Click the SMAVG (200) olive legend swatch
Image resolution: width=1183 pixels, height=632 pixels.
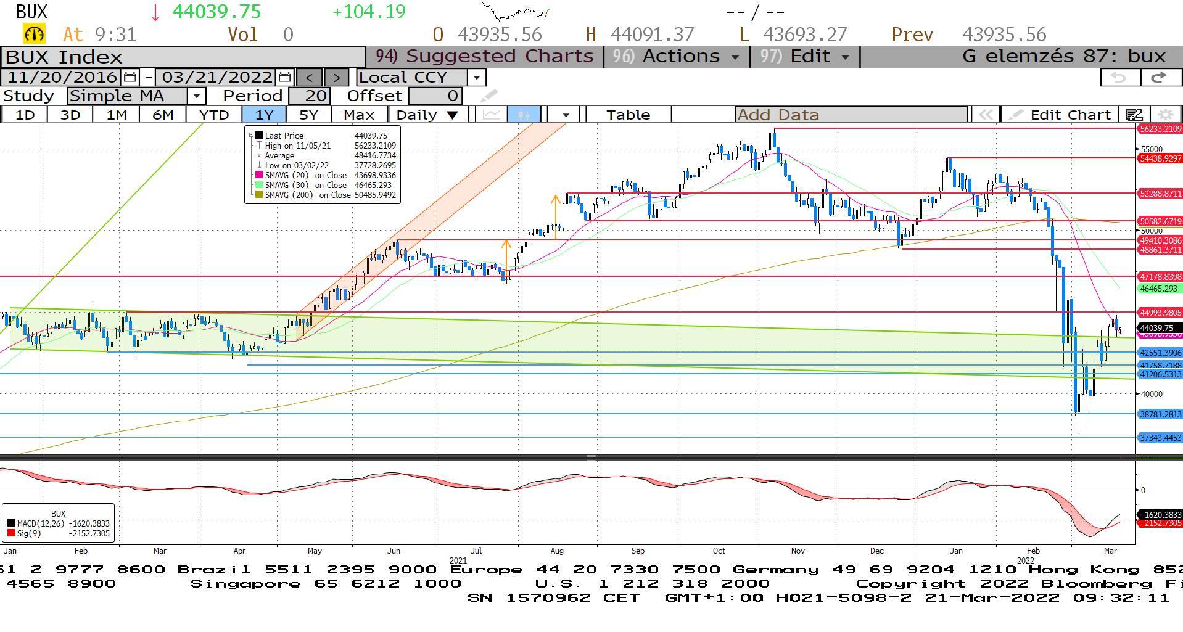[259, 195]
